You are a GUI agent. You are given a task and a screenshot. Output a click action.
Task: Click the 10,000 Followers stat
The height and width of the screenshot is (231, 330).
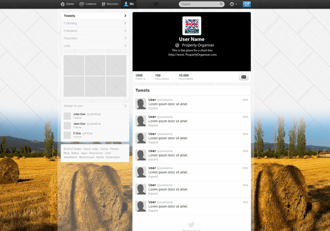[186, 77]
